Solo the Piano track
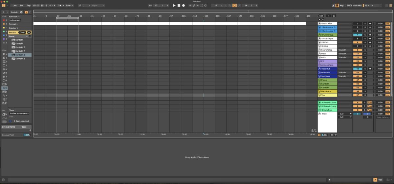Screen dimensions: 394x184 (x=364, y=80)
